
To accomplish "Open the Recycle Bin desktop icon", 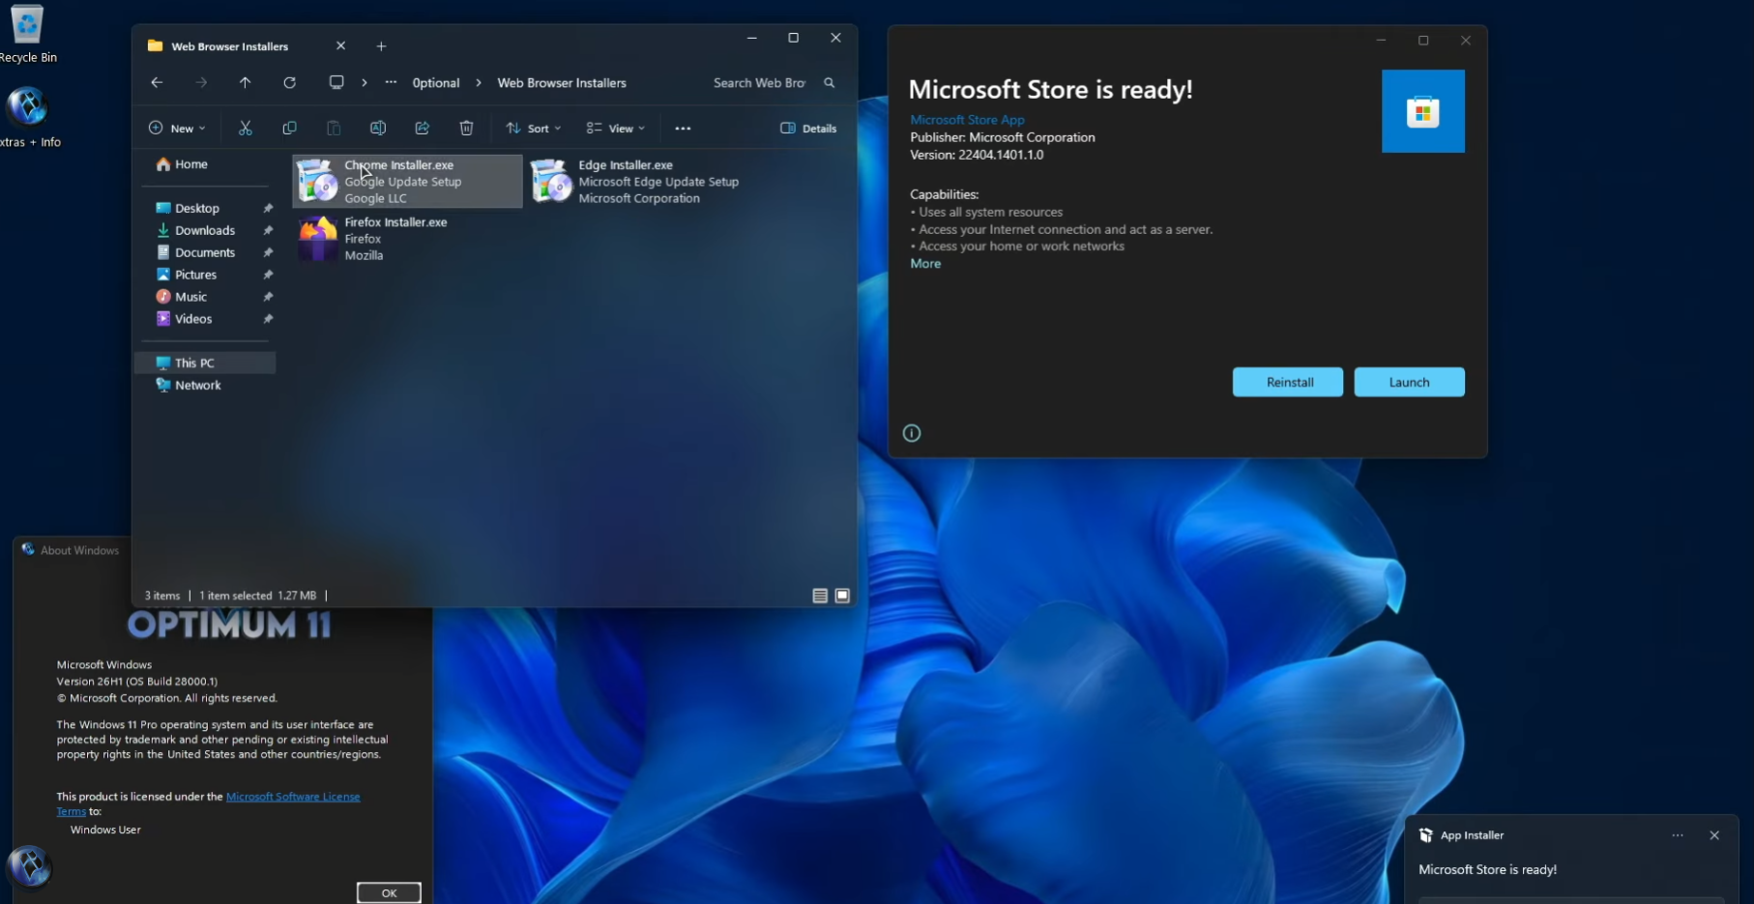I will click(x=27, y=34).
